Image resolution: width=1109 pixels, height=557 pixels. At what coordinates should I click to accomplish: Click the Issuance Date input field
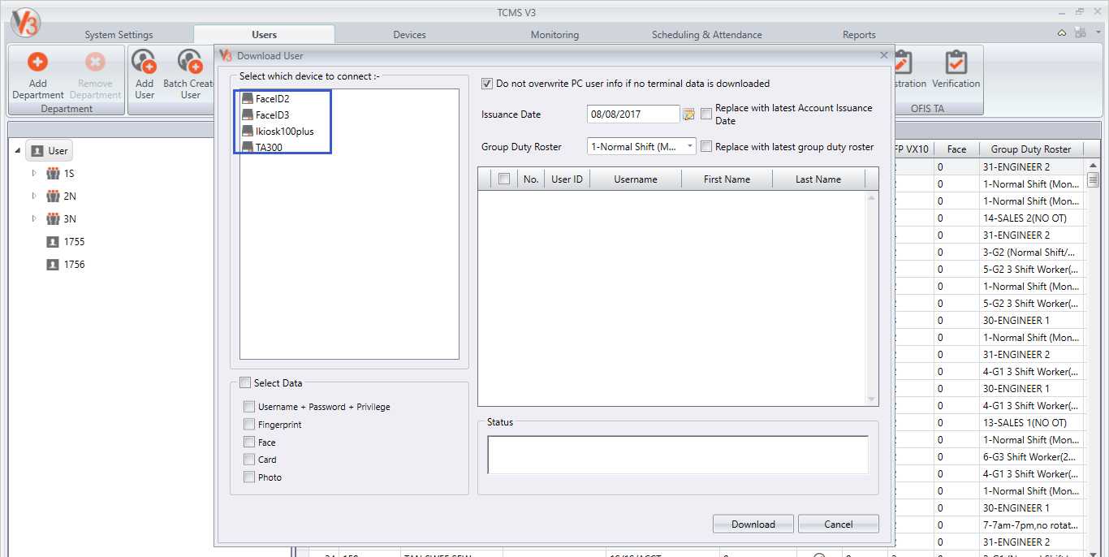(633, 114)
